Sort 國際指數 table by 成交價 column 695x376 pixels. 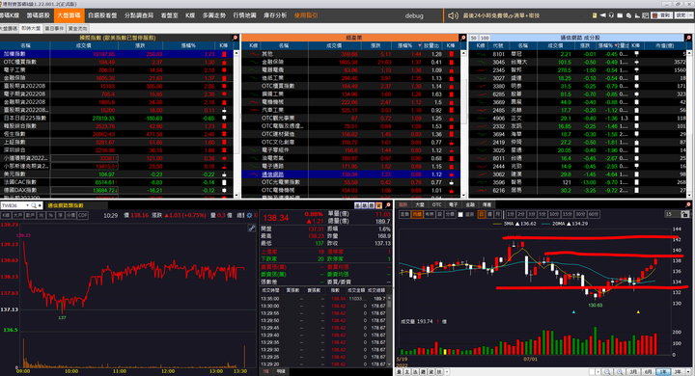click(83, 45)
